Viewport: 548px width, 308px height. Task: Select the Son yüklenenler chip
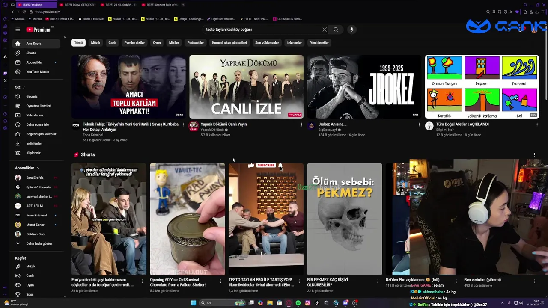(267, 43)
